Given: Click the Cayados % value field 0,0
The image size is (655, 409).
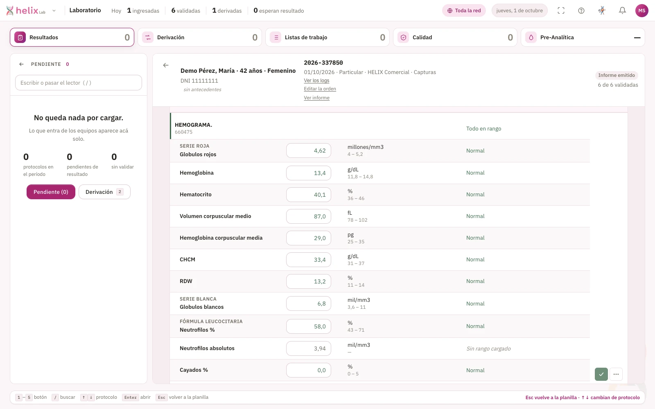Looking at the screenshot, I should coord(309,370).
